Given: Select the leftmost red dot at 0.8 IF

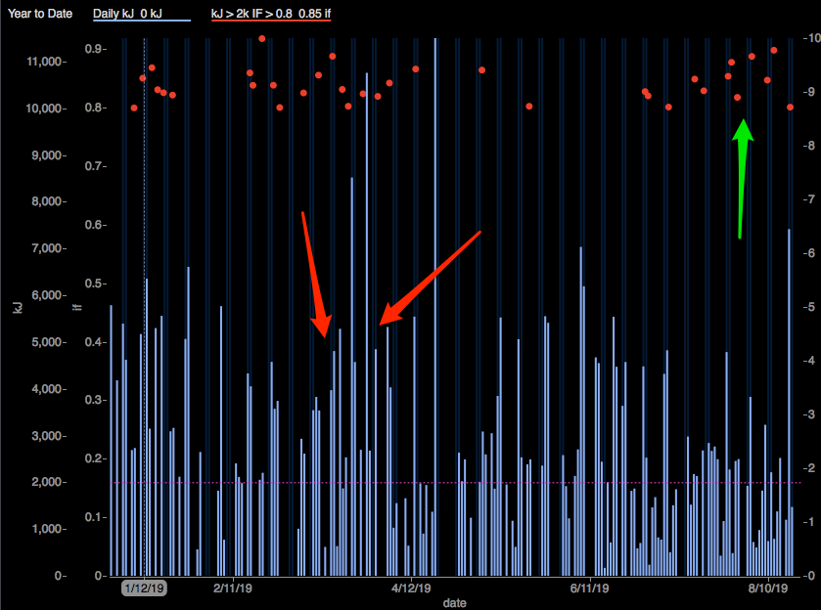Looking at the screenshot, I should [x=134, y=108].
